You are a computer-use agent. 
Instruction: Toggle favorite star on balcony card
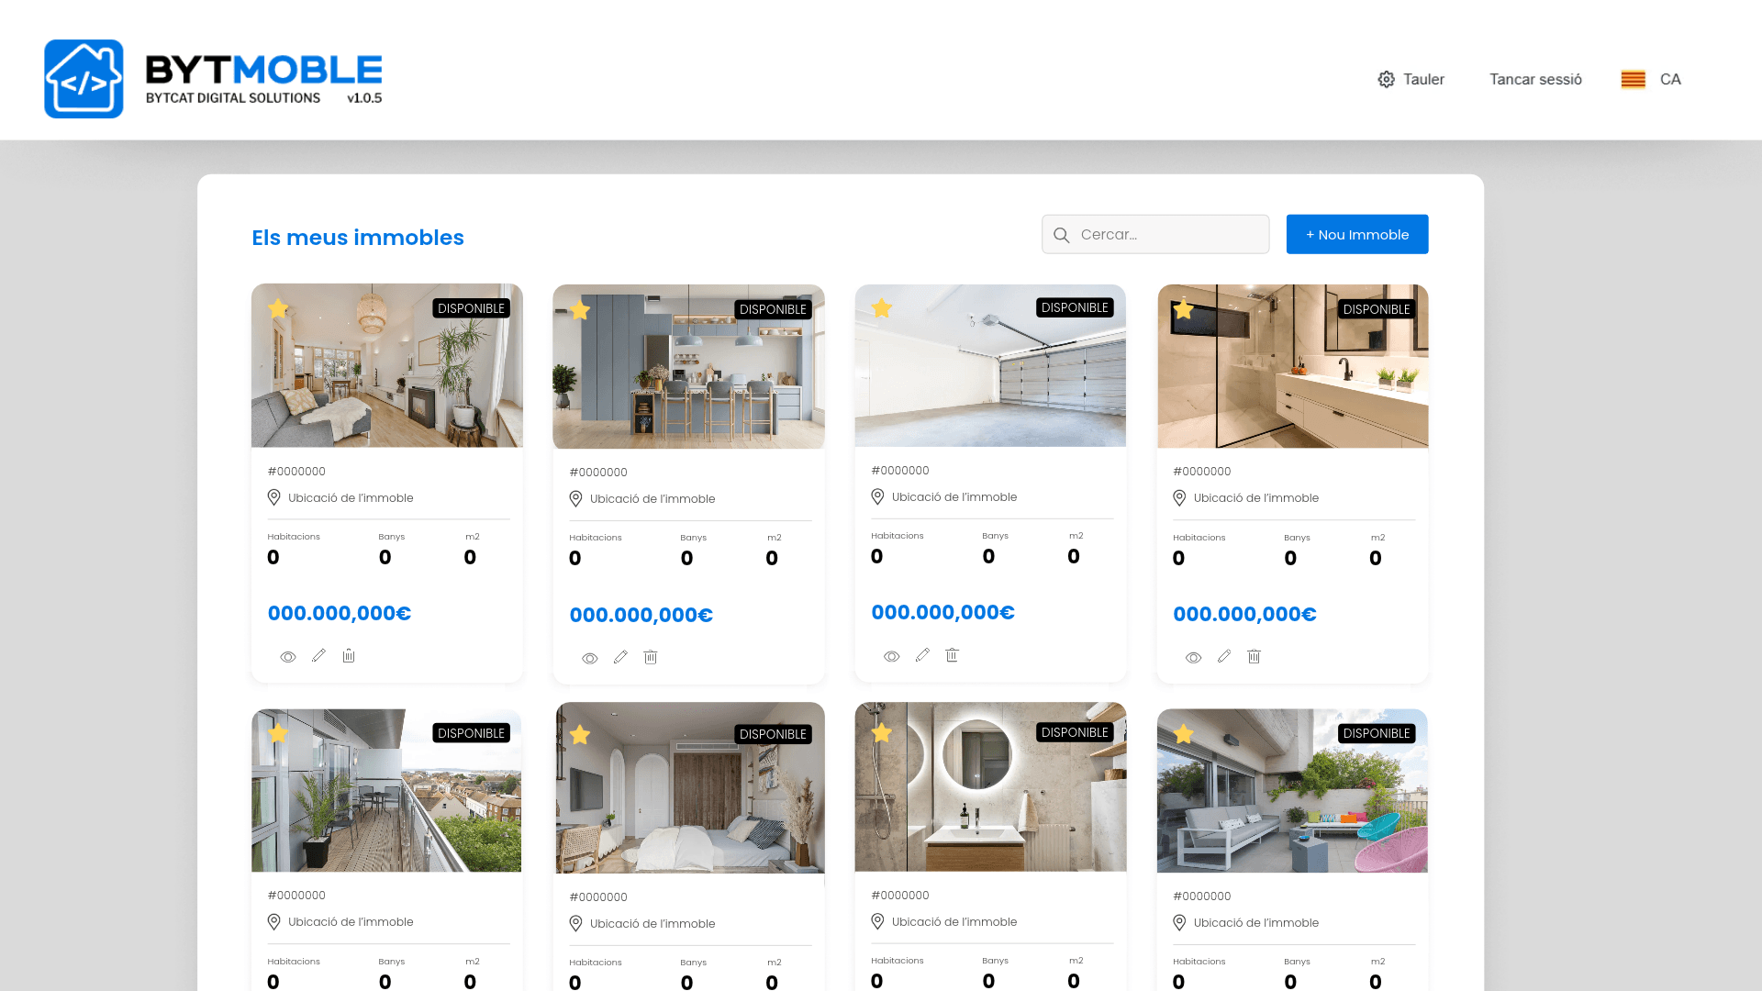coord(278,732)
